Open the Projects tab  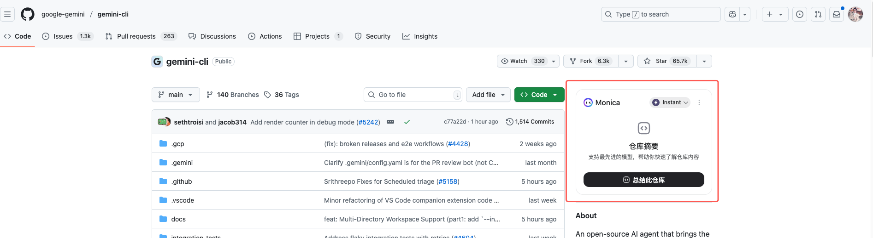[318, 36]
